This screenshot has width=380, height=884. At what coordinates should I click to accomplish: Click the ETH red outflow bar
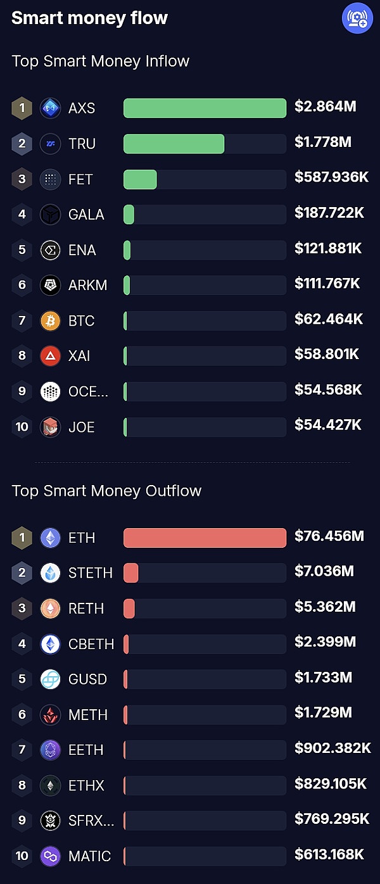(x=205, y=538)
